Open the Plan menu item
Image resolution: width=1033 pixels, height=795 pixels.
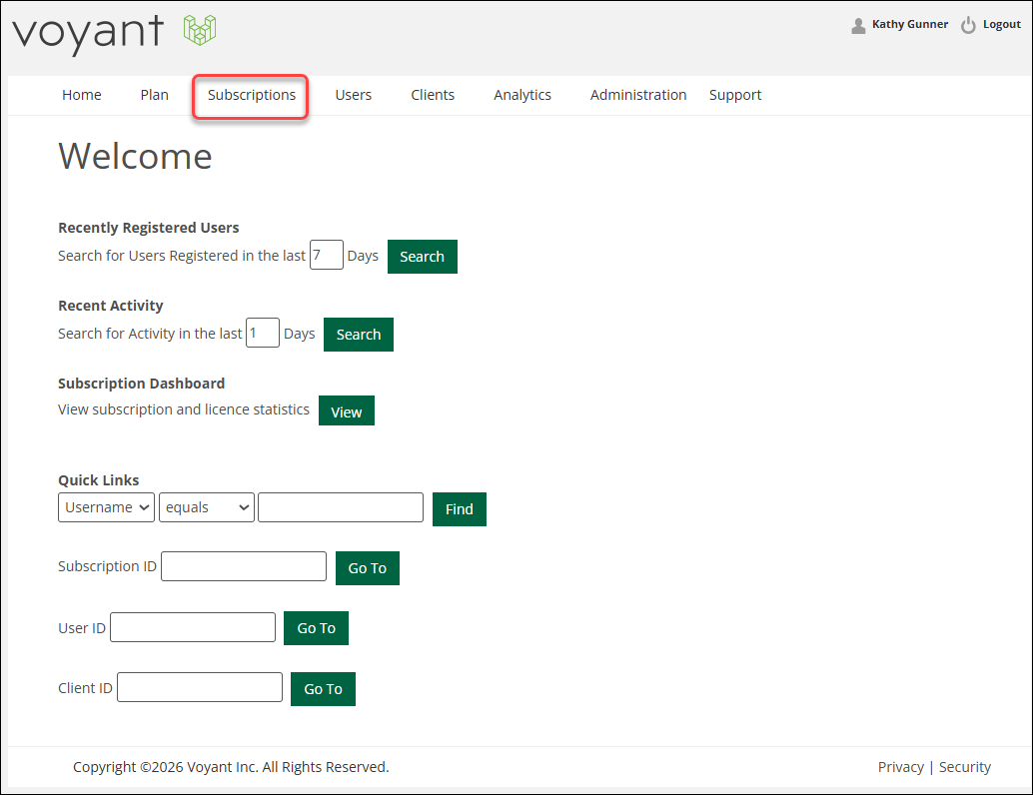pyautogui.click(x=154, y=95)
